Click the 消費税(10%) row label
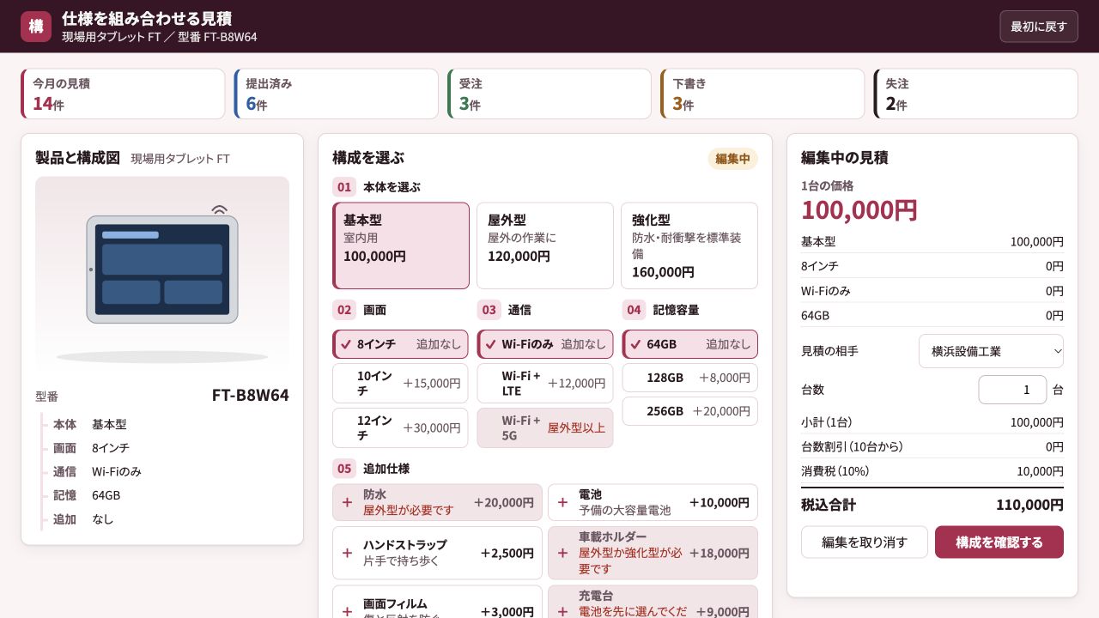 tap(835, 471)
